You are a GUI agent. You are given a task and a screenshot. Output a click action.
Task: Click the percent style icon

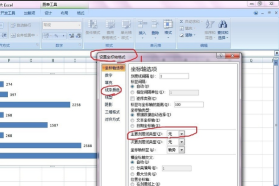click(x=56, y=36)
